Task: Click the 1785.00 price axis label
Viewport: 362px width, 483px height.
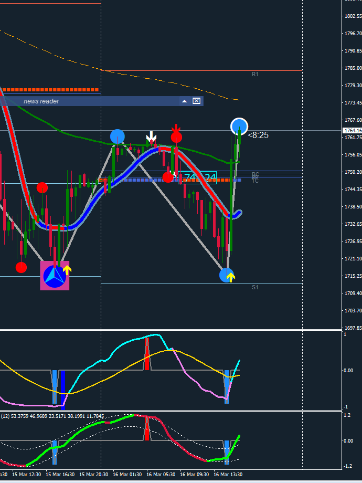Action: click(x=354, y=68)
